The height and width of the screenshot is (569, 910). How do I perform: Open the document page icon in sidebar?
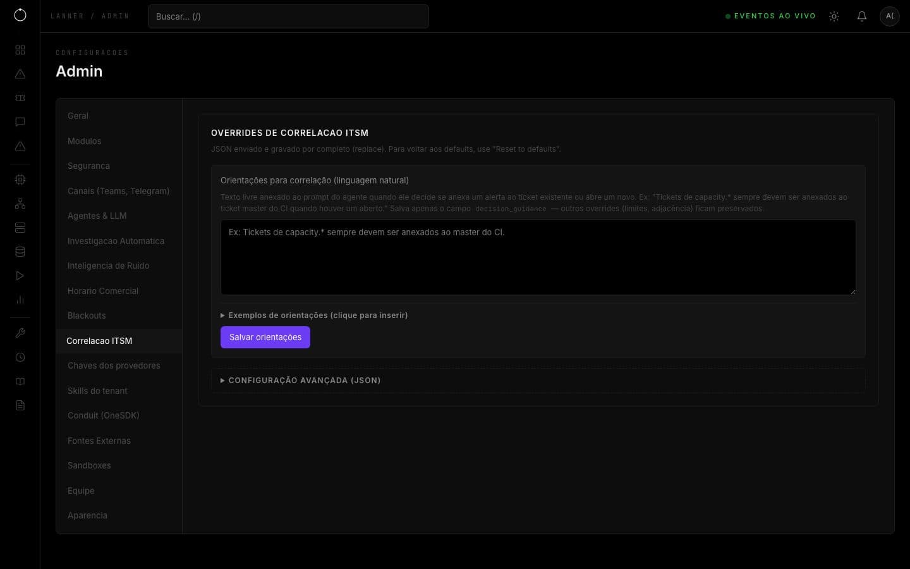pyautogui.click(x=20, y=405)
